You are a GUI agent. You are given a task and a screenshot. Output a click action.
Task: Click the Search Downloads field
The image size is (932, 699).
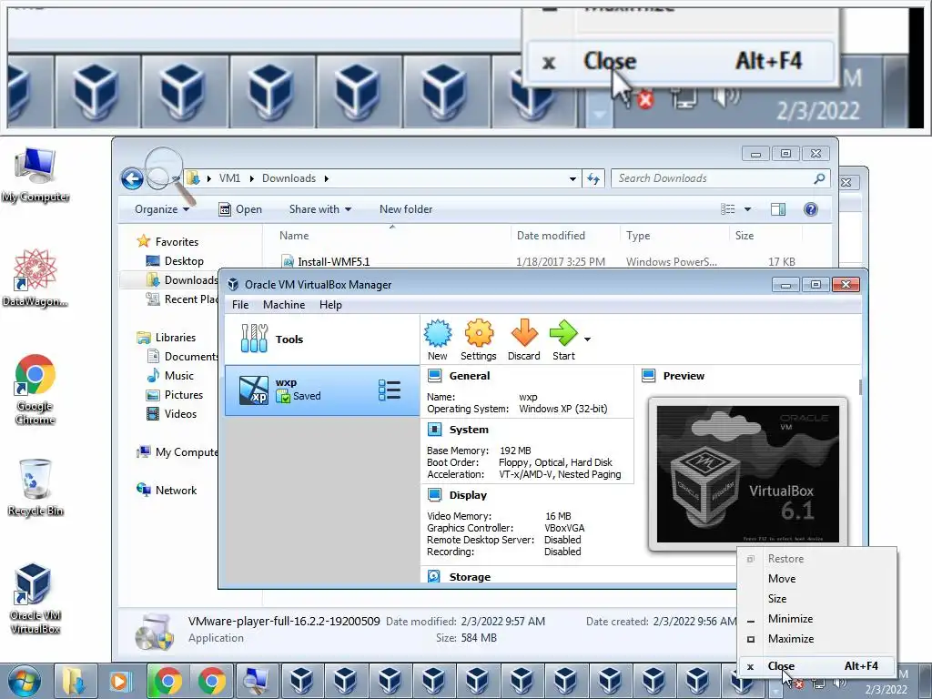(x=721, y=178)
